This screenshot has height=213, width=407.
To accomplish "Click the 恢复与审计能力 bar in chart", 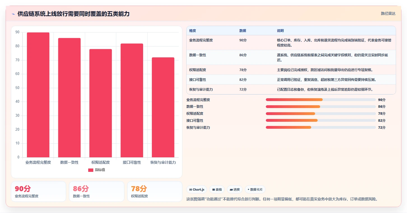I will click(163, 107).
